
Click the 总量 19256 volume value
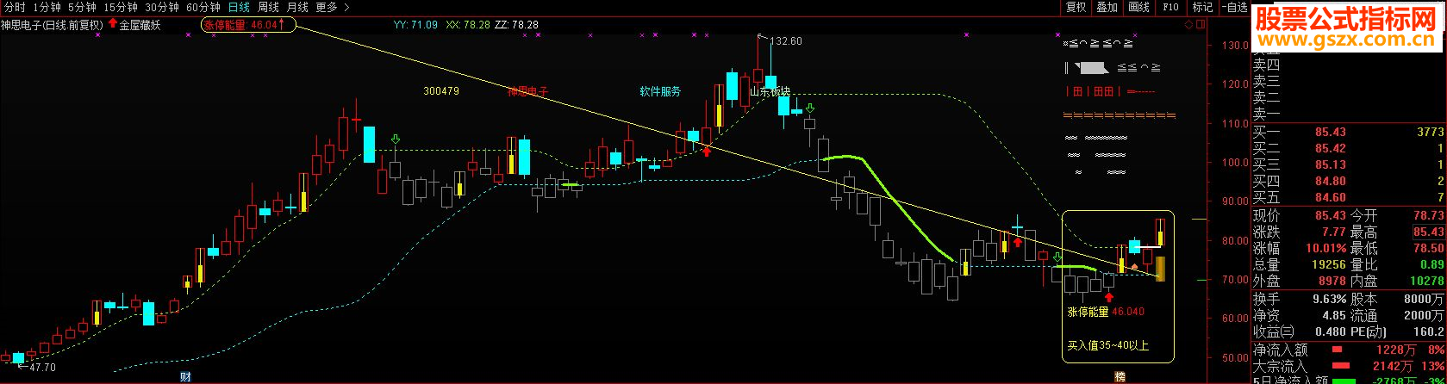coord(1330,265)
